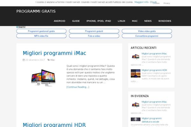Click Continue Reading for iMac article
This screenshot has height=127, width=191.
click(78, 87)
